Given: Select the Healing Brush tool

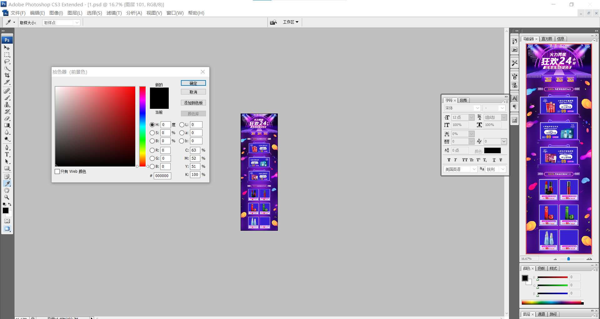Looking at the screenshot, I should point(7,91).
